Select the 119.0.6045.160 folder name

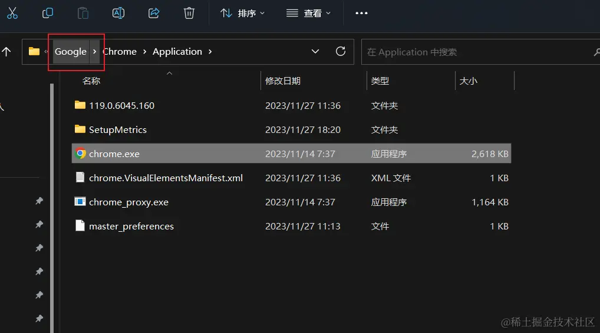pos(121,105)
